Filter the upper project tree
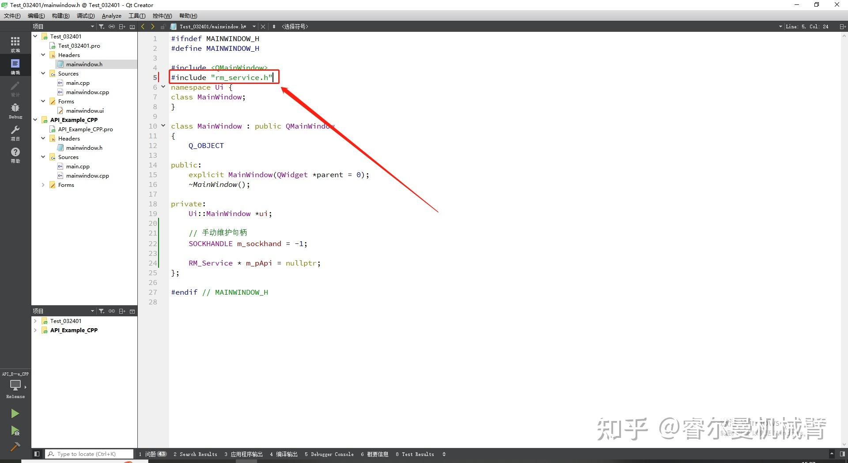This screenshot has height=463, width=848. (101, 27)
